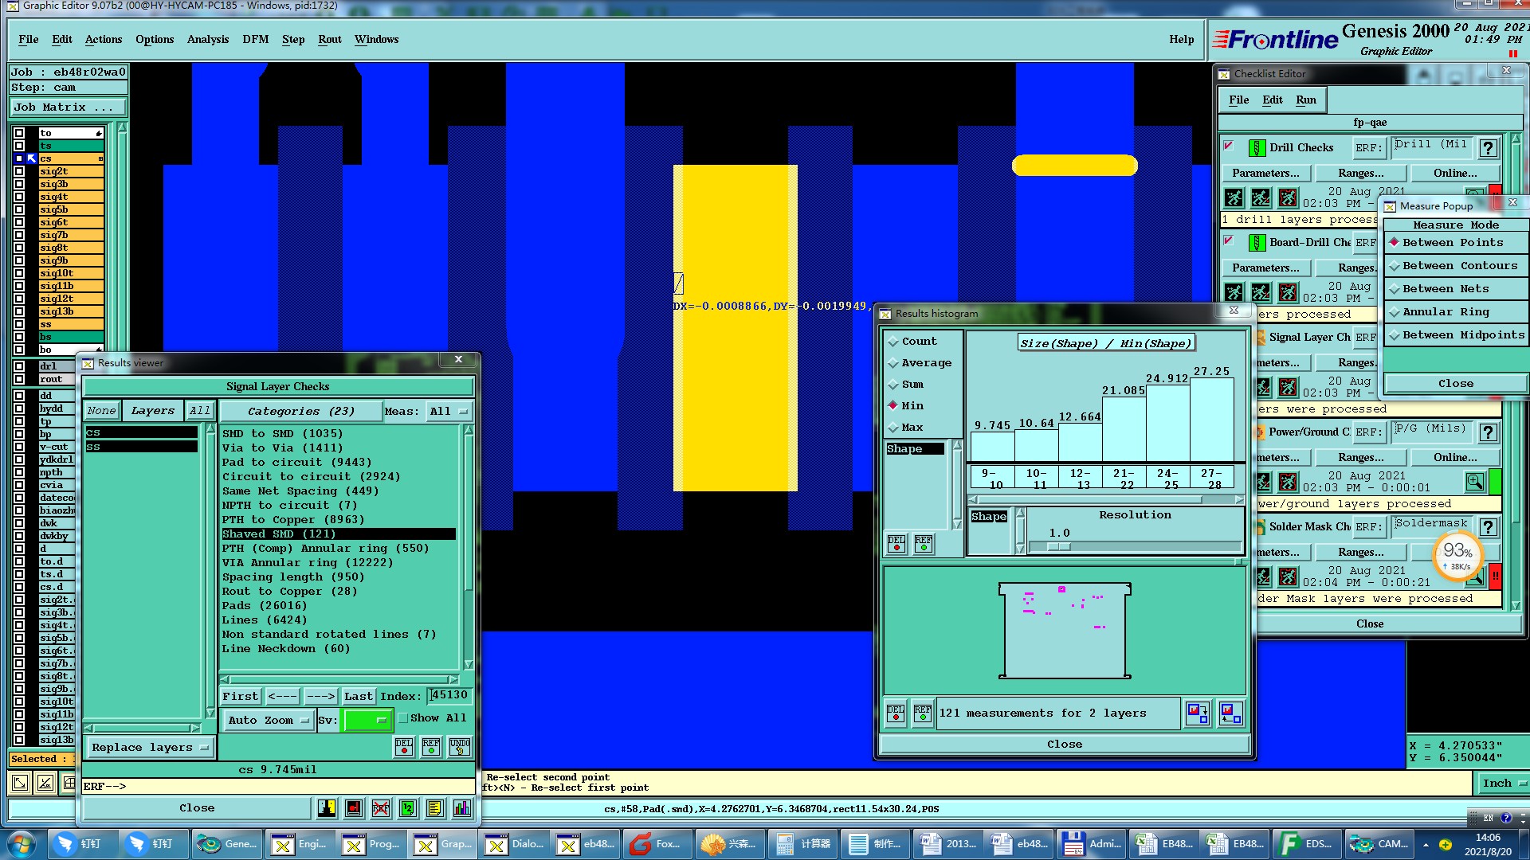Click the 27.25 histogram bar
This screenshot has width=1530, height=860.
[x=1211, y=420]
